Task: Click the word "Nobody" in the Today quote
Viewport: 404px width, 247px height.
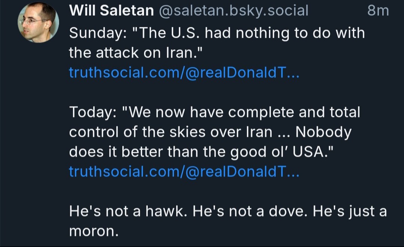Action: click(x=323, y=132)
